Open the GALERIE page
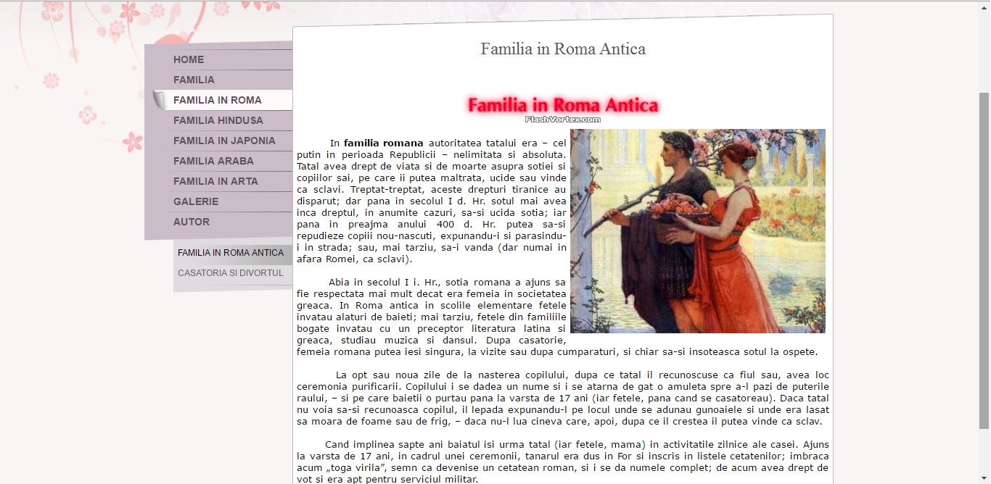 pos(196,201)
